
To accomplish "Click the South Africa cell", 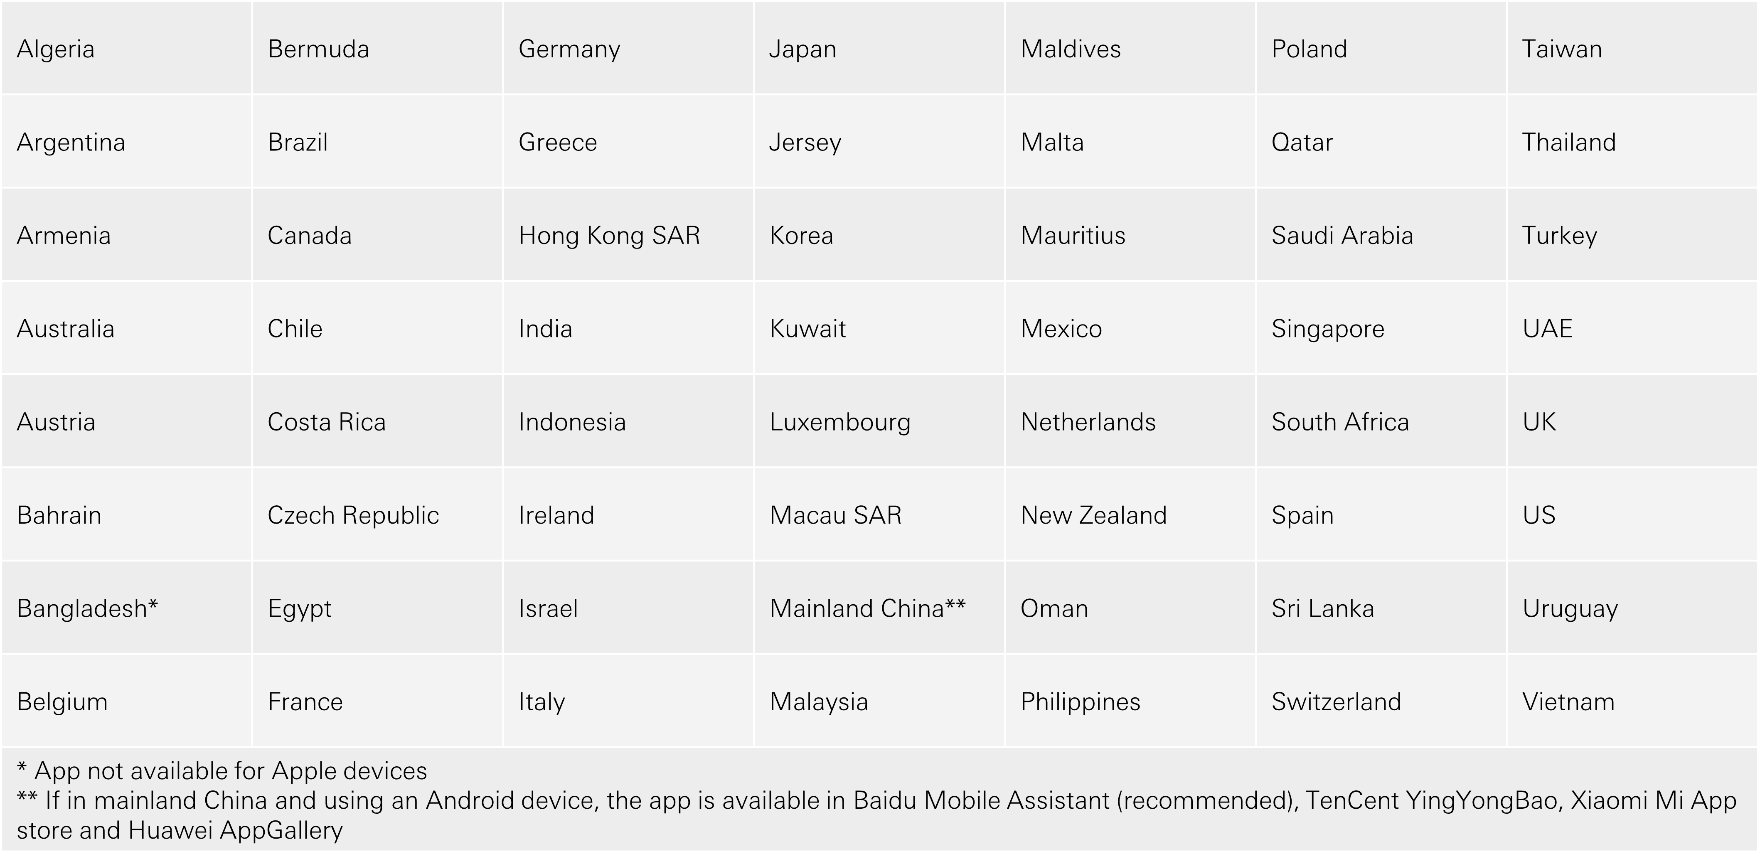I will [x=1381, y=421].
